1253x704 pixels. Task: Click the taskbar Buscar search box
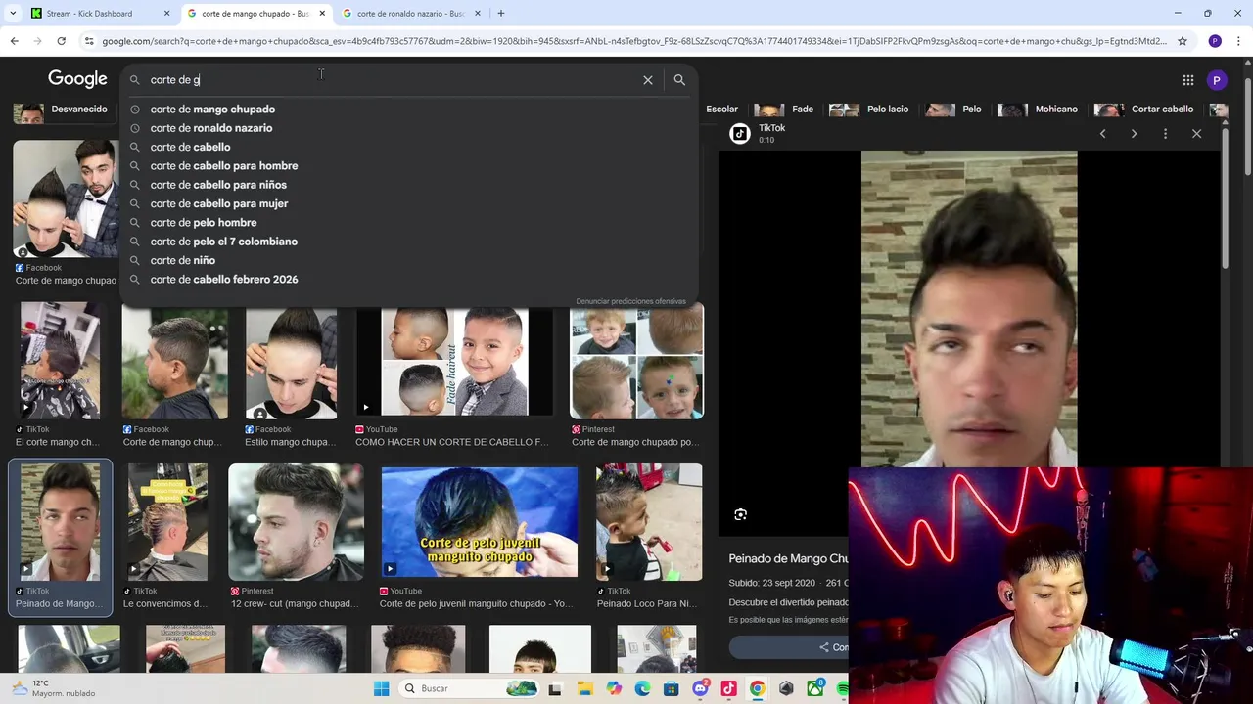[x=468, y=688]
